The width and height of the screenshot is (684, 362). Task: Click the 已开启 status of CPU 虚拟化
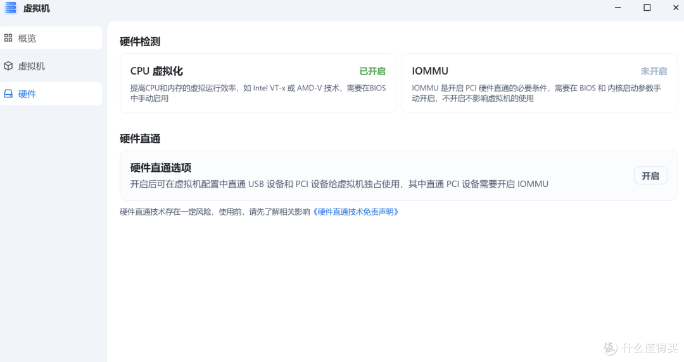372,71
